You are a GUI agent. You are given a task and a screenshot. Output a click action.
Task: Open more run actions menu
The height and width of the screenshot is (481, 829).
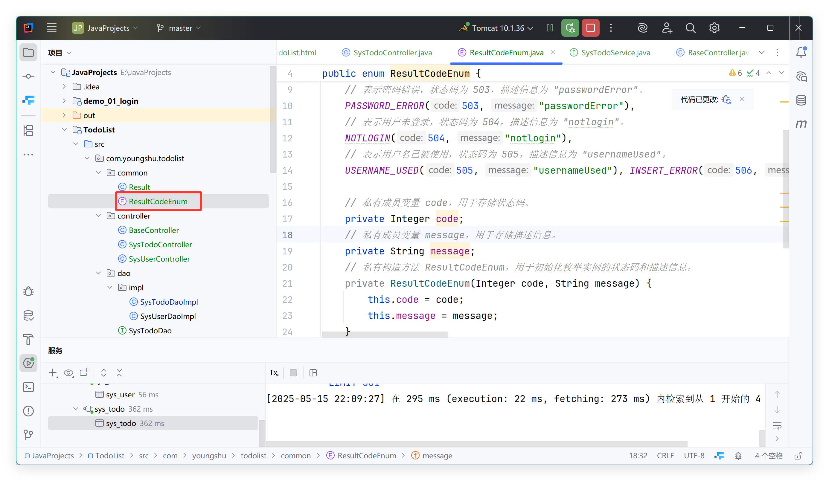pos(611,28)
